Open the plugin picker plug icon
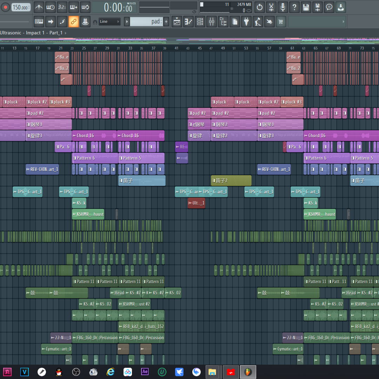The height and width of the screenshot is (379, 379). point(246,22)
